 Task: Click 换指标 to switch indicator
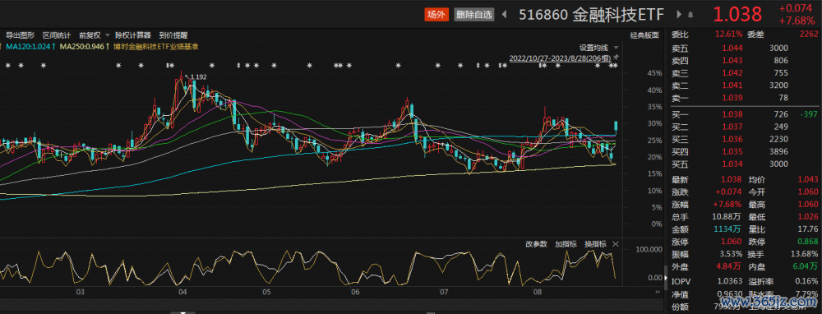click(x=596, y=244)
